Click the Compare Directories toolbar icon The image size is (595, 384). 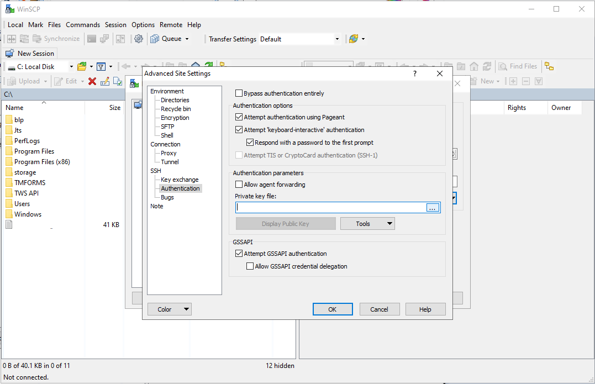12,39
